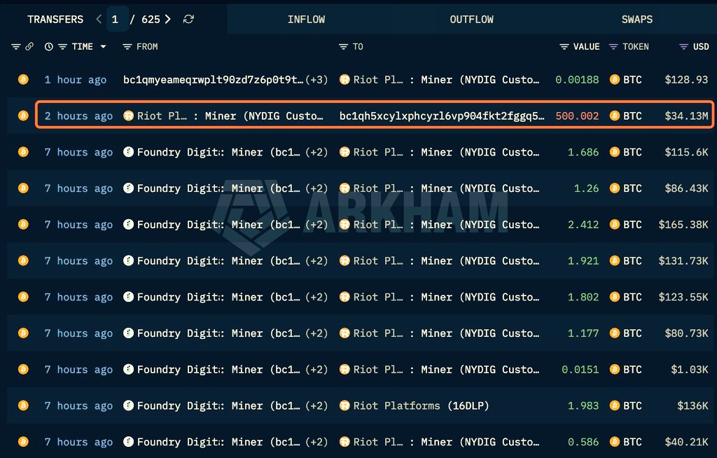Switch to the OUTFLOW tab
717x458 pixels.
(x=471, y=19)
